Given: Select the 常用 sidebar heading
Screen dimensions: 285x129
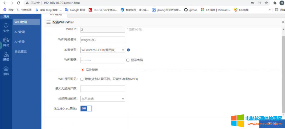Looking at the screenshot, I should pyautogui.click(x=6, y=17).
